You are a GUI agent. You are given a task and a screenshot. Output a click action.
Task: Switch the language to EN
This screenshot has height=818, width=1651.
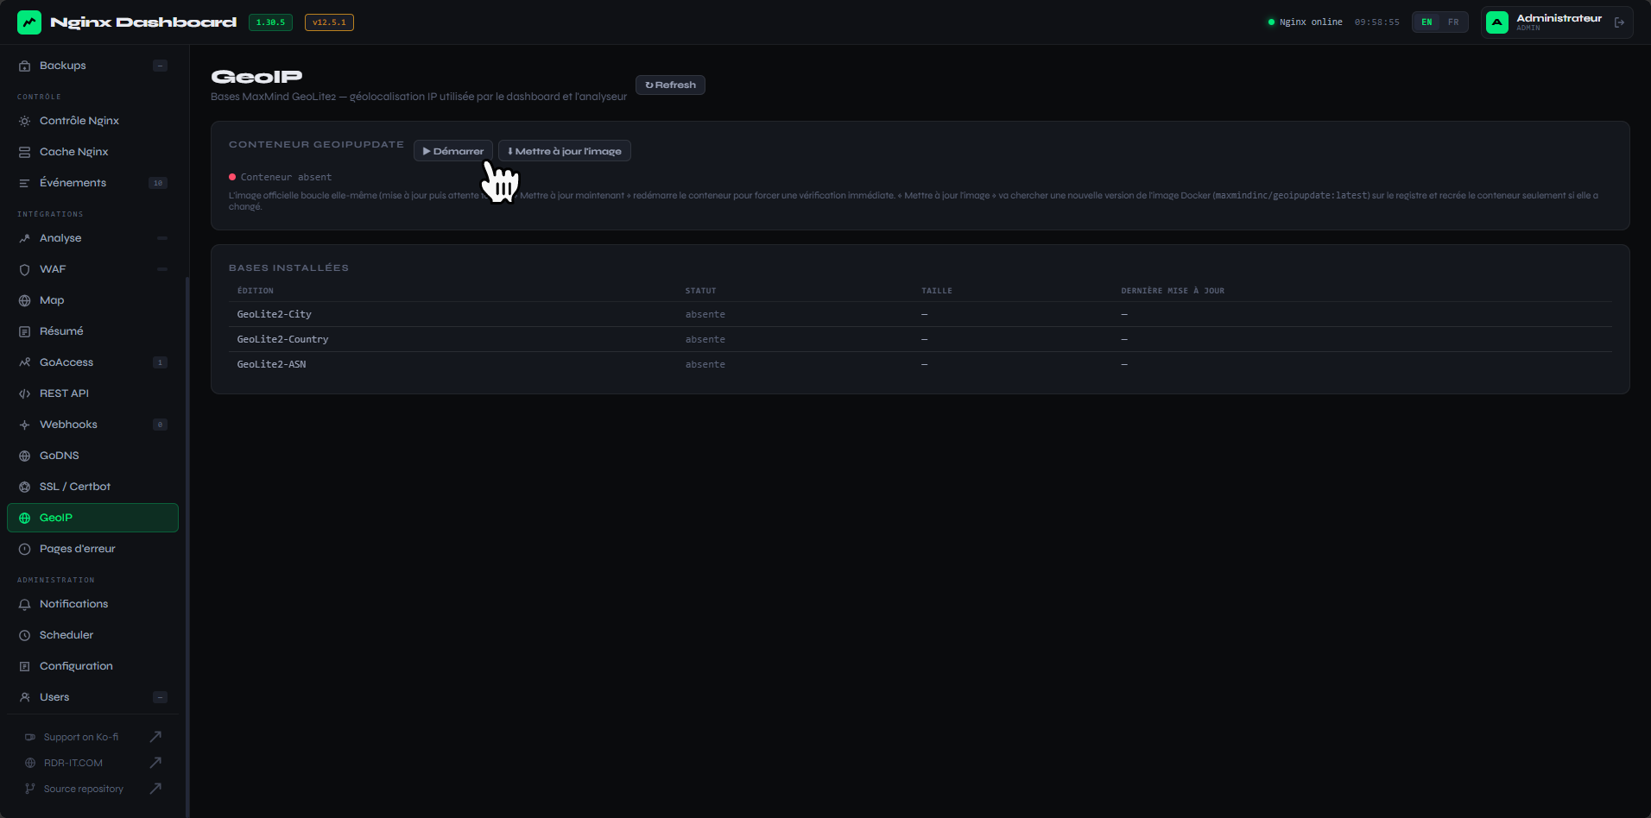1426,22
